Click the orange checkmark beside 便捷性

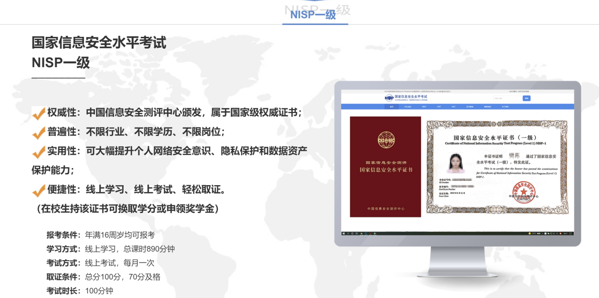[x=38, y=190]
